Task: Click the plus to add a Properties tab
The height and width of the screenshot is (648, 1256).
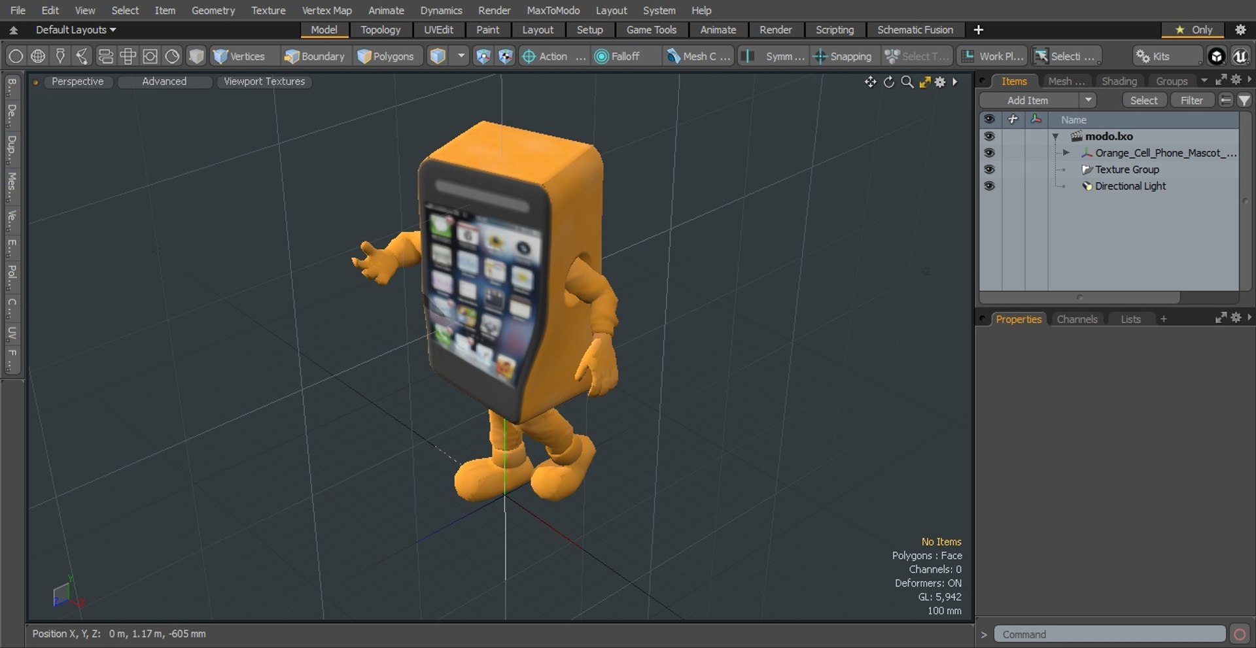Action: point(1163,319)
